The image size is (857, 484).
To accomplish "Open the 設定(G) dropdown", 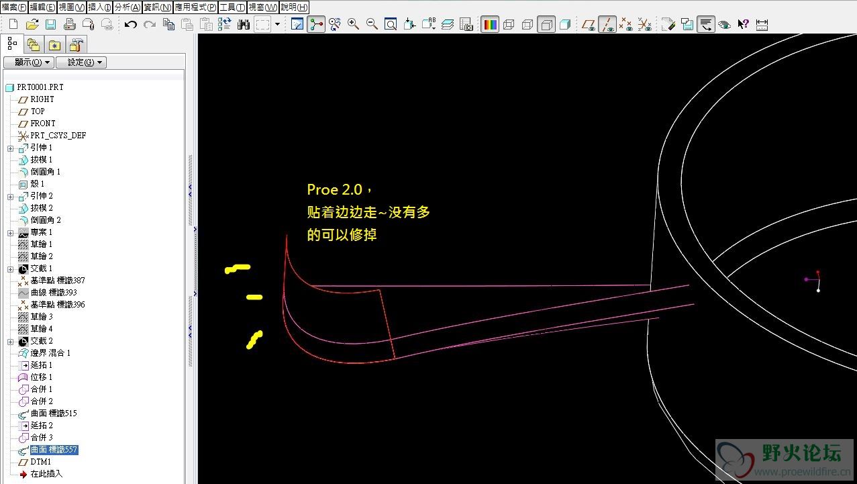I will [x=81, y=62].
